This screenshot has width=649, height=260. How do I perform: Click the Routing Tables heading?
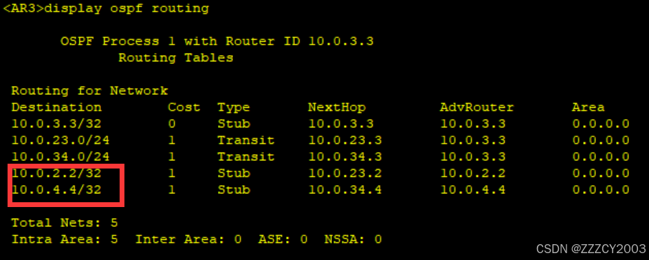[x=176, y=58]
